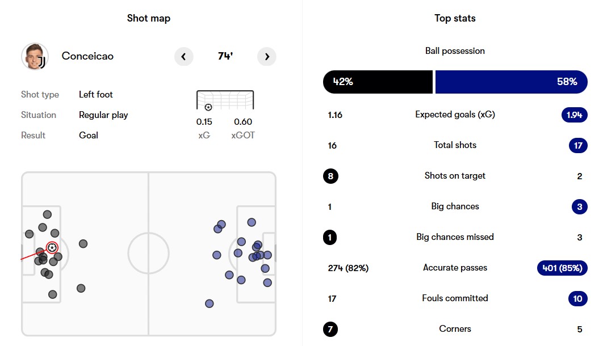Select the topmost blue shot dot on the pitch

tap(251, 222)
